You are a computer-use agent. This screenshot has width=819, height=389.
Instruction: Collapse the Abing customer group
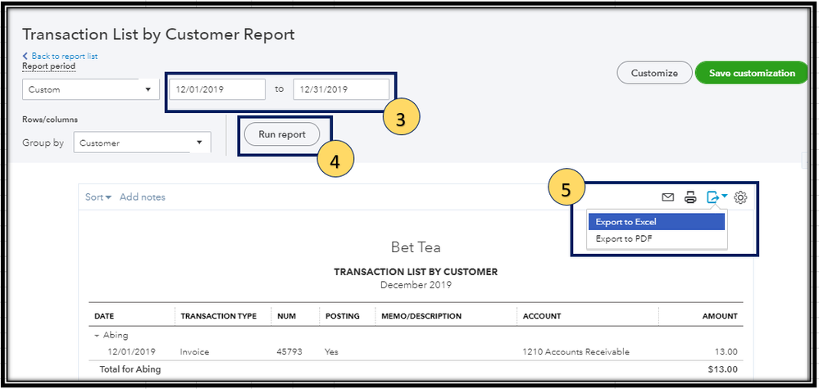pos(98,335)
